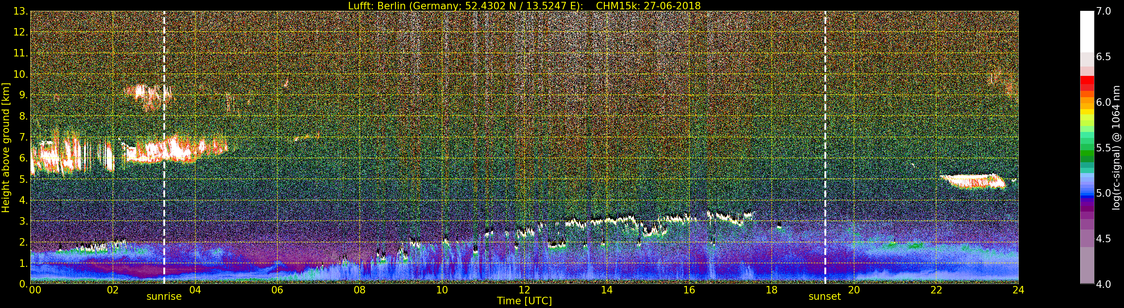The height and width of the screenshot is (308, 1124).
Task: Click the 'Time [UTC]' axis label
Action: pyautogui.click(x=524, y=301)
